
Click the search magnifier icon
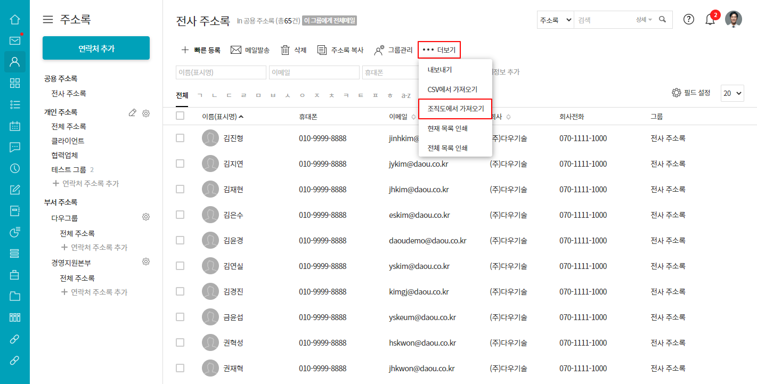(x=662, y=20)
